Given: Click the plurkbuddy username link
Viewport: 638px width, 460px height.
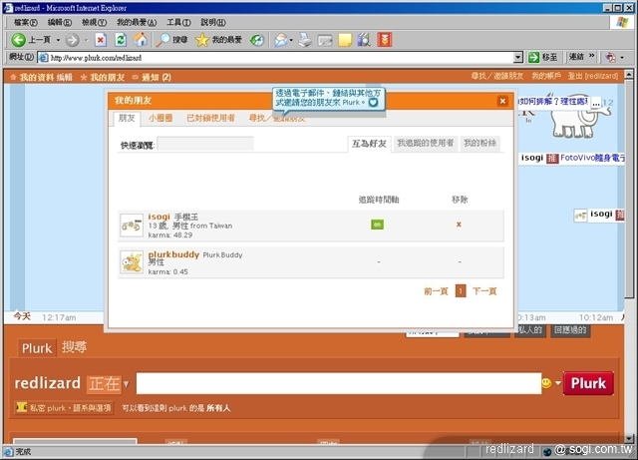Looking at the screenshot, I should (x=173, y=254).
